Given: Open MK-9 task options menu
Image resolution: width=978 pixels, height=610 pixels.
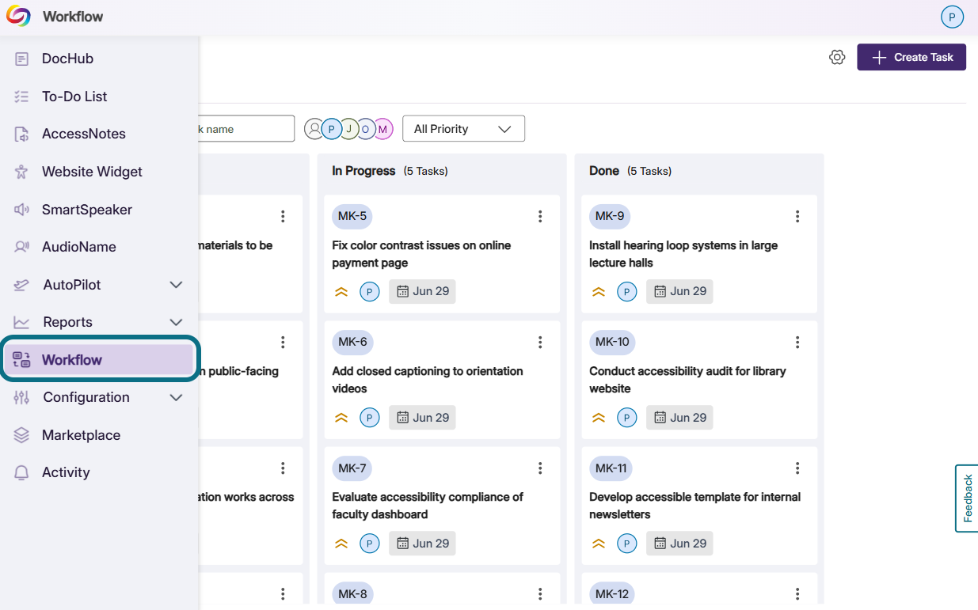Looking at the screenshot, I should pos(797,216).
